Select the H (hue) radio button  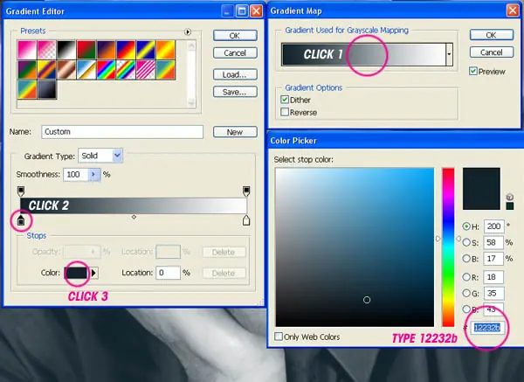466,226
